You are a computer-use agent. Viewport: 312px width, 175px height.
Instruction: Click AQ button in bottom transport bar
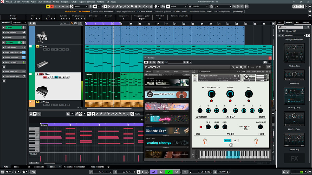tap(33, 172)
